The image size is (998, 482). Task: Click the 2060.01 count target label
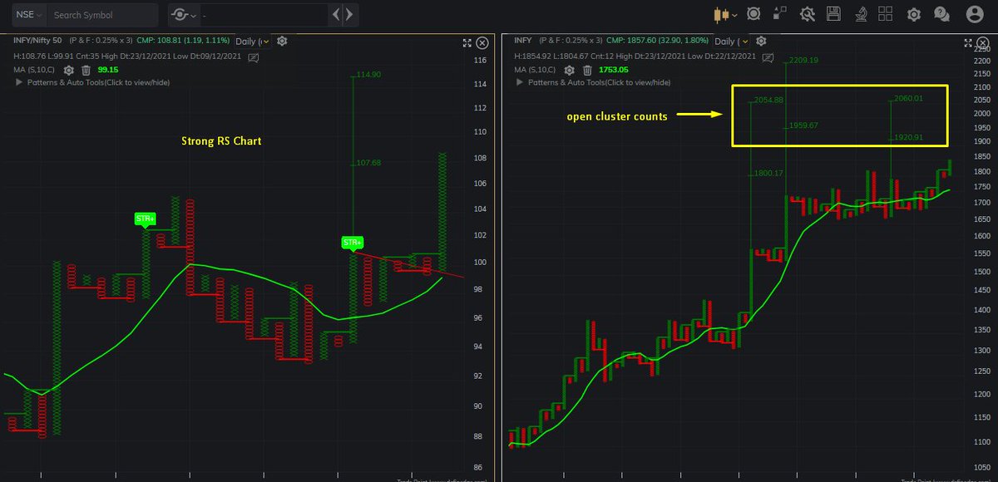[908, 98]
